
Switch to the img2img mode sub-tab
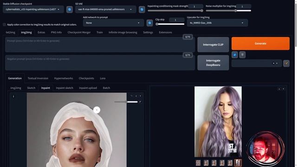16,88
